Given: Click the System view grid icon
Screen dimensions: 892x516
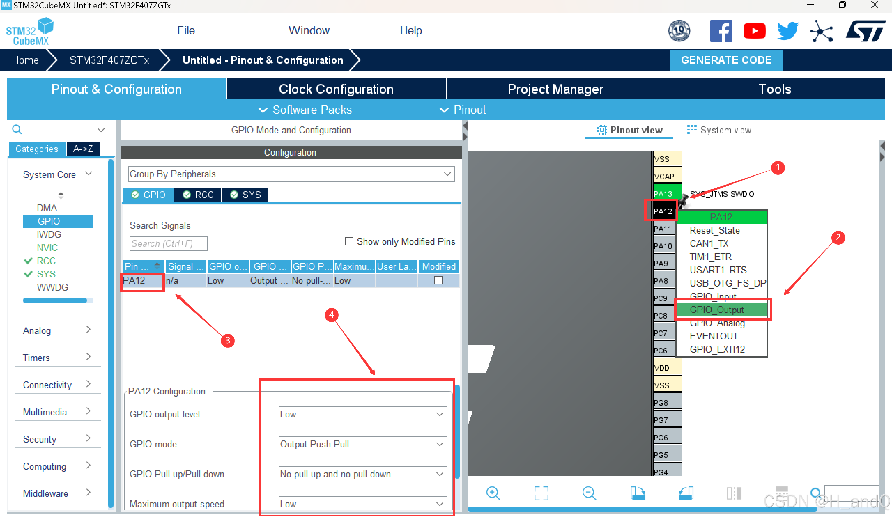Looking at the screenshot, I should click(691, 130).
